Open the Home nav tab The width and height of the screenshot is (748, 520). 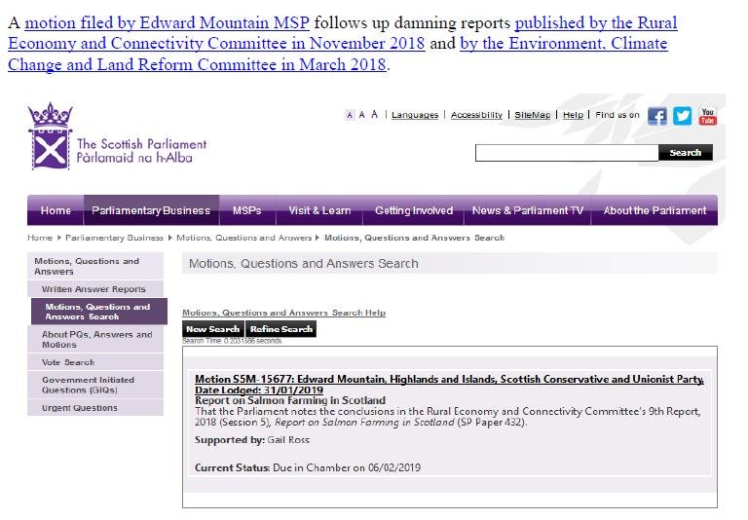(x=56, y=210)
